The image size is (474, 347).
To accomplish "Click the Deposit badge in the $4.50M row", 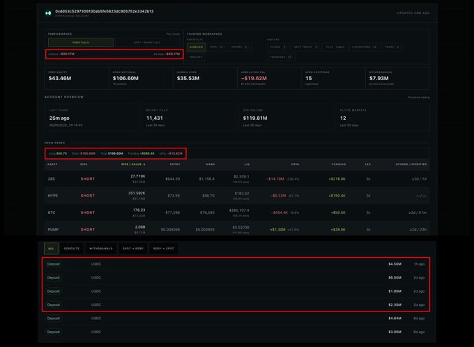I will [x=54, y=264].
